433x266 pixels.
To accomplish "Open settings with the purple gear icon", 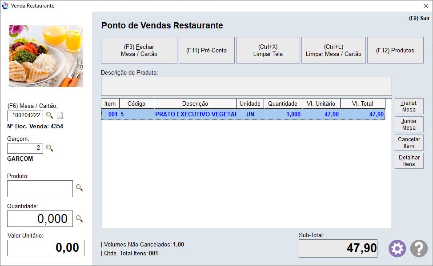I will 397,249.
